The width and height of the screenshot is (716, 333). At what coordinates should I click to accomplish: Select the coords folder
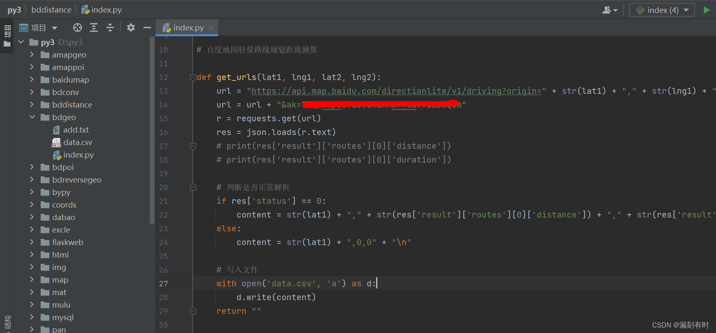(x=58, y=205)
